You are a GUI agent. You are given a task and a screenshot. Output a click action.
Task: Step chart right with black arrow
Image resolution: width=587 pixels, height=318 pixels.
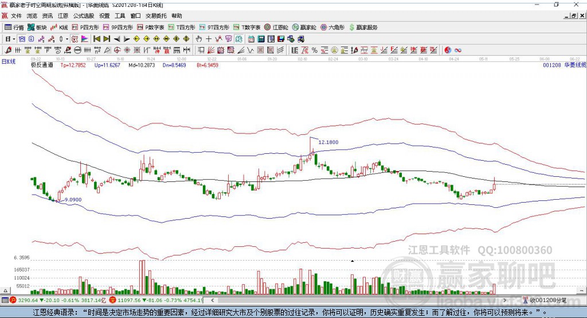[x=127, y=39]
